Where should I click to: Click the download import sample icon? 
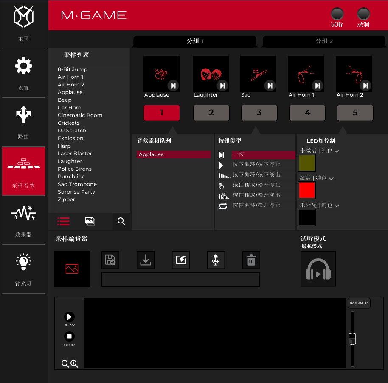click(146, 260)
